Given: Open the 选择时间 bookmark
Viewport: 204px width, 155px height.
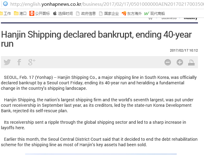Looking at the screenshot, I should point(63,13).
